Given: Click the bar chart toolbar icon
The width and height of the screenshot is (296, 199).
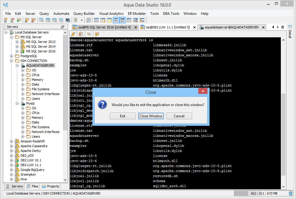Looking at the screenshot, I should click(x=142, y=20).
